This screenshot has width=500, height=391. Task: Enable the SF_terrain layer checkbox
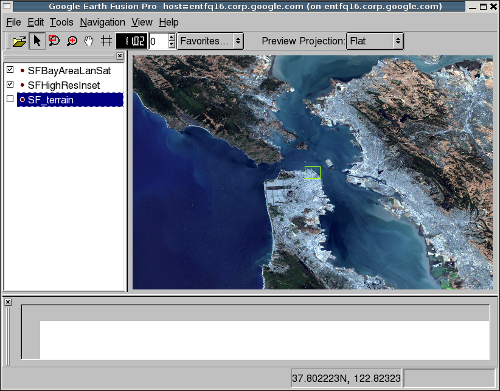(x=10, y=99)
